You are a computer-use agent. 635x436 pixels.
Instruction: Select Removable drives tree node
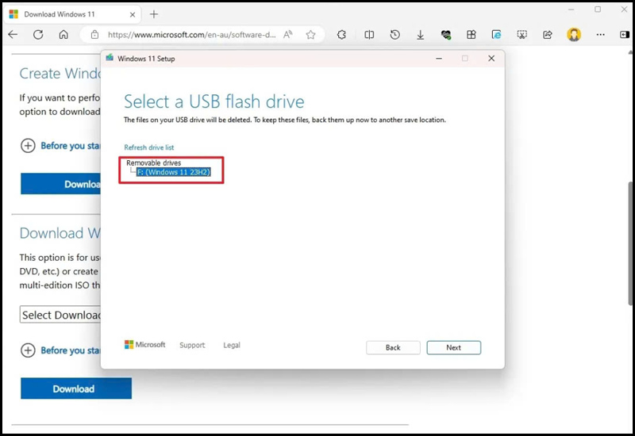tap(153, 163)
